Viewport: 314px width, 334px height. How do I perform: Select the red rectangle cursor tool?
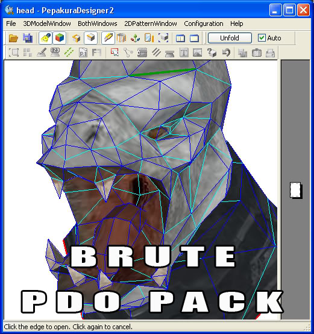point(115,52)
